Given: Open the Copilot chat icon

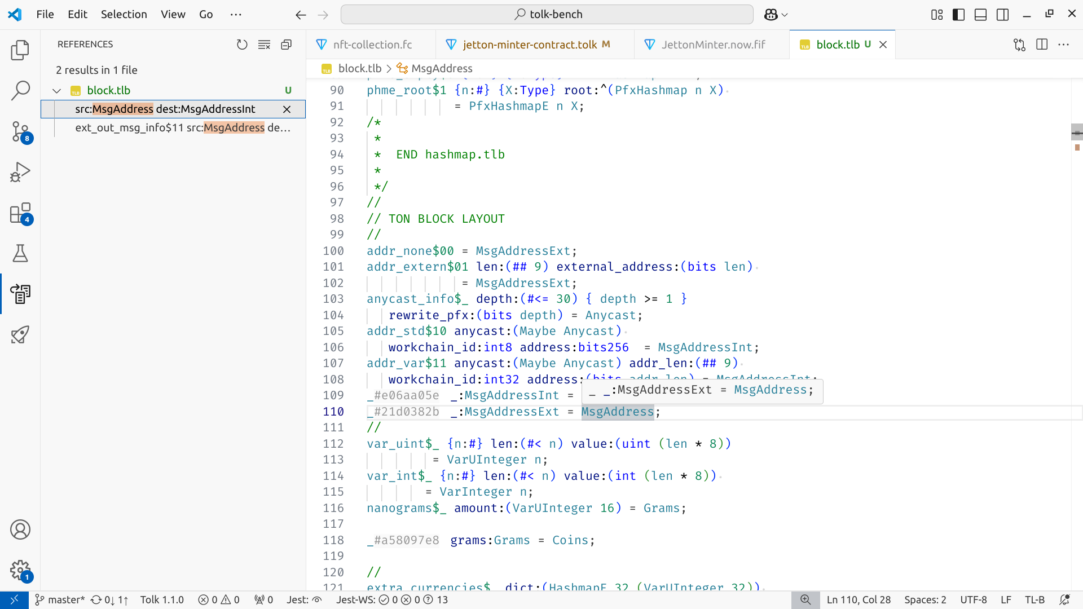Looking at the screenshot, I should point(771,15).
